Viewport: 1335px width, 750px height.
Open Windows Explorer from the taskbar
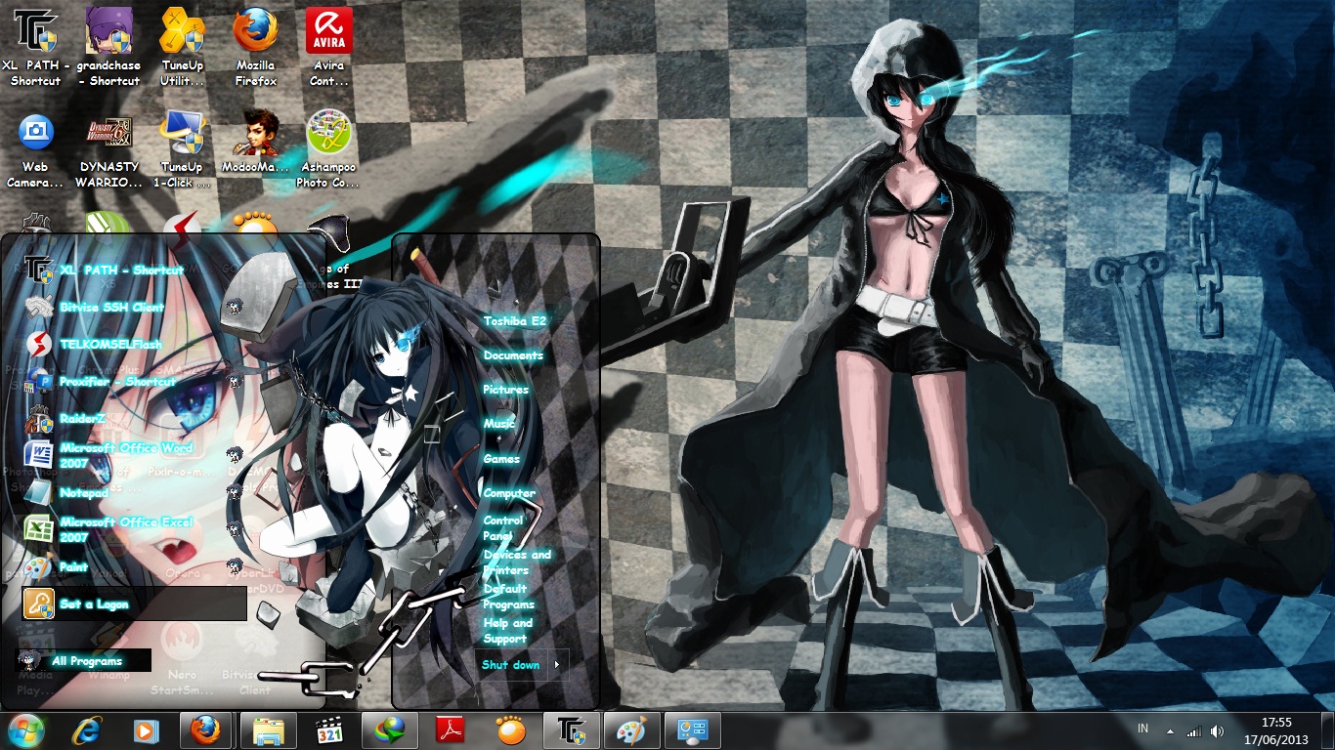point(268,729)
